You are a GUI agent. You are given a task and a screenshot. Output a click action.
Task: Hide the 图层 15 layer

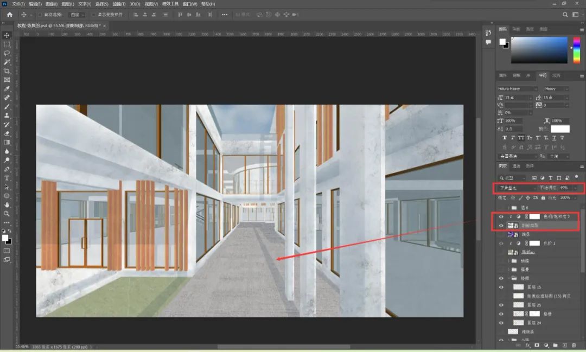pyautogui.click(x=501, y=287)
